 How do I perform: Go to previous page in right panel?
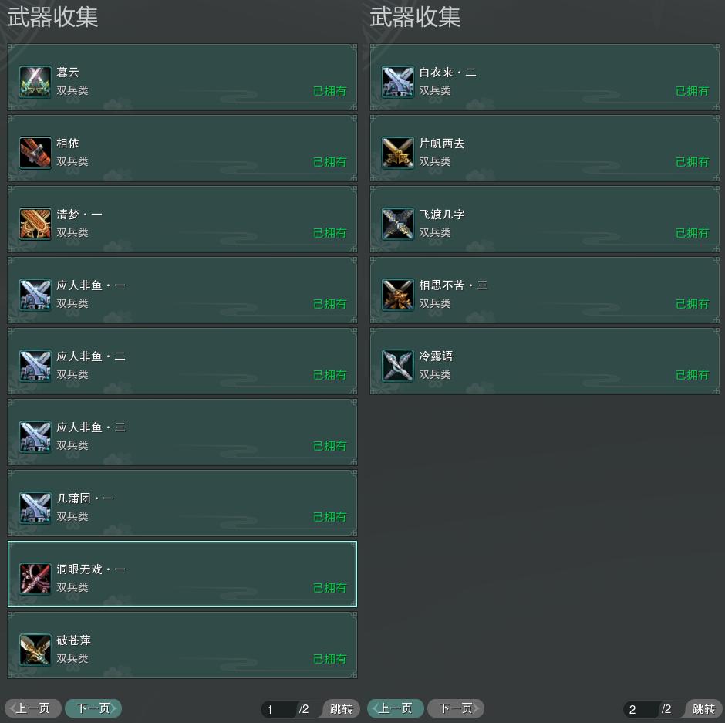(x=396, y=708)
